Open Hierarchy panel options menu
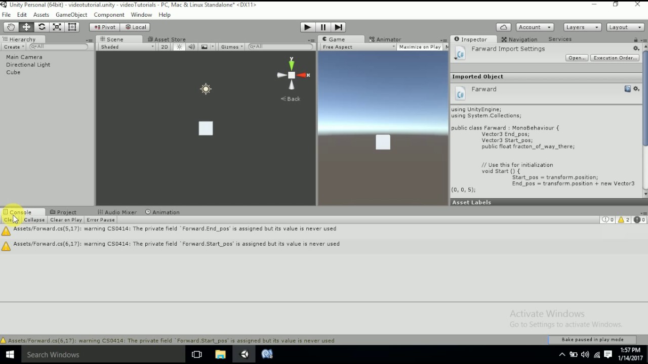This screenshot has height=364, width=648. coord(89,40)
